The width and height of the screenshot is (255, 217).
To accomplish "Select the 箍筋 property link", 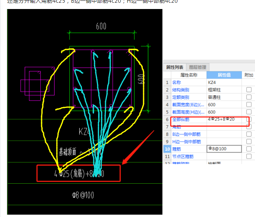I will (x=177, y=149).
